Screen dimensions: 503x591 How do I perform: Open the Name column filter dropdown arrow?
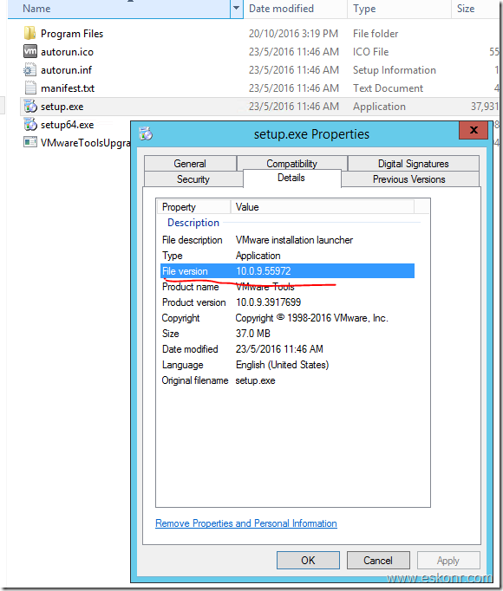pyautogui.click(x=236, y=8)
